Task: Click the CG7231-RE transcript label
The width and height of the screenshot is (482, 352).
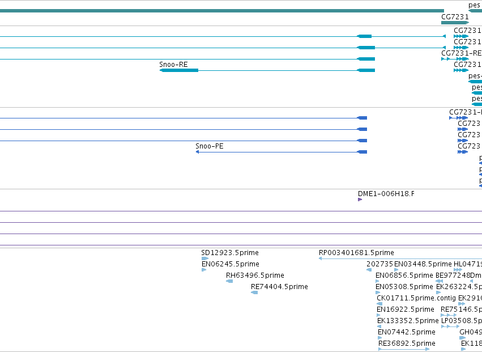Action: coord(462,53)
